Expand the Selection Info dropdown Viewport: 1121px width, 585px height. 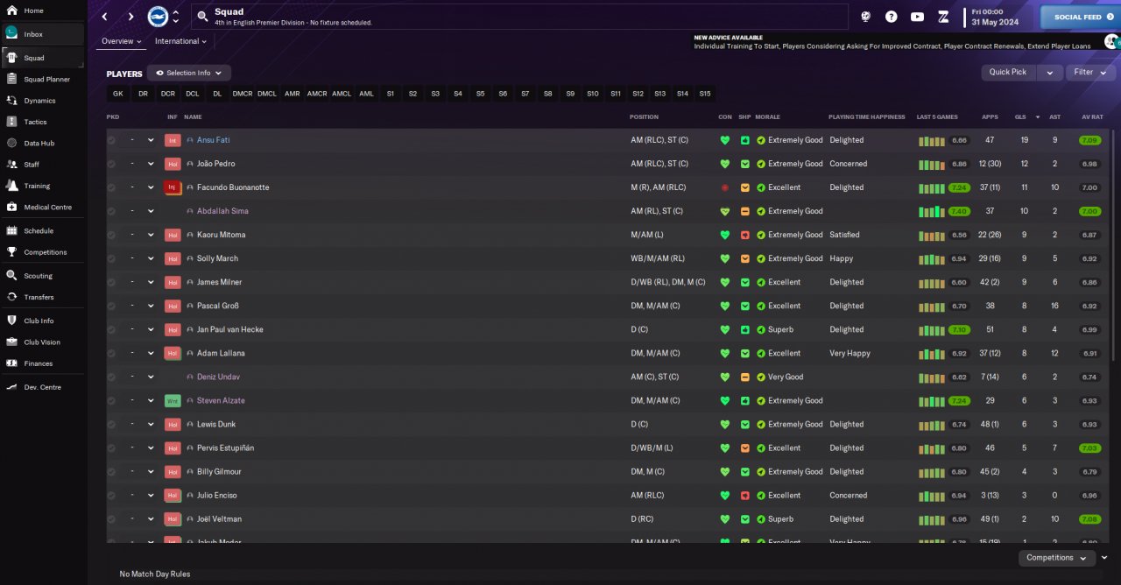189,74
